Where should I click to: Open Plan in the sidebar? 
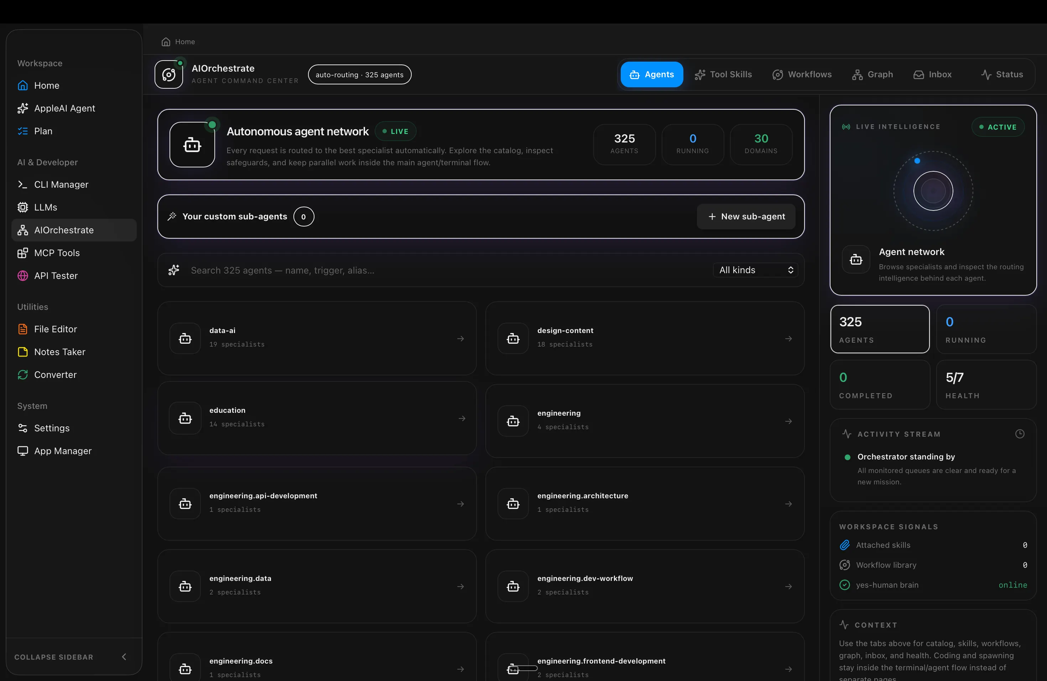(73, 131)
